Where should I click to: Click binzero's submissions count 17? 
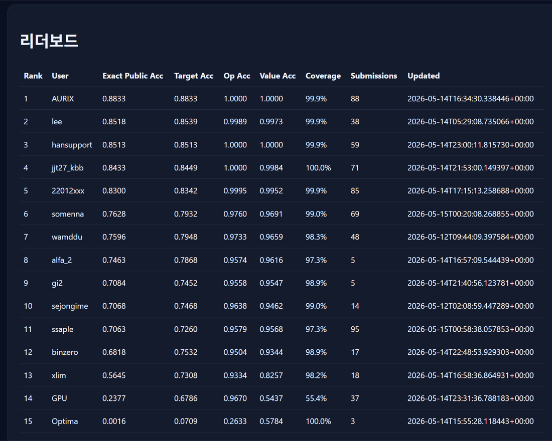point(355,352)
